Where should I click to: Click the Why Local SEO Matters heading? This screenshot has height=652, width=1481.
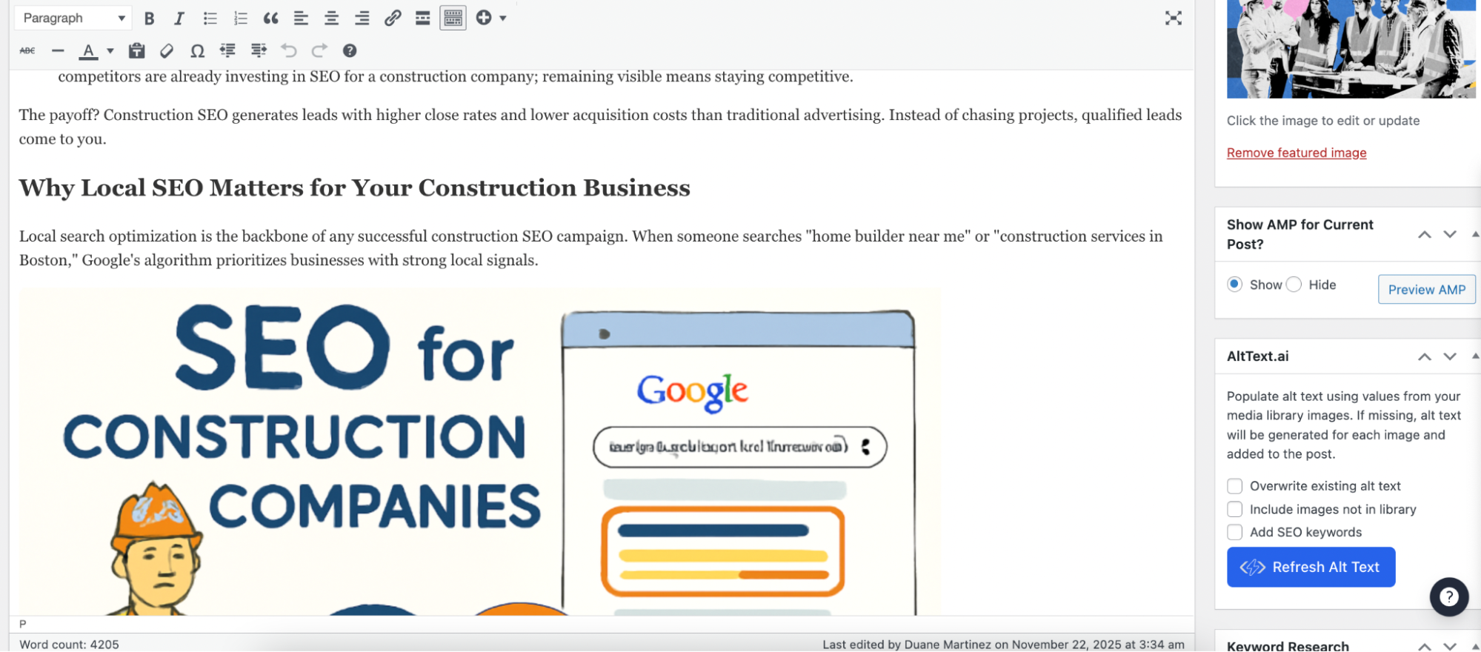(x=354, y=187)
